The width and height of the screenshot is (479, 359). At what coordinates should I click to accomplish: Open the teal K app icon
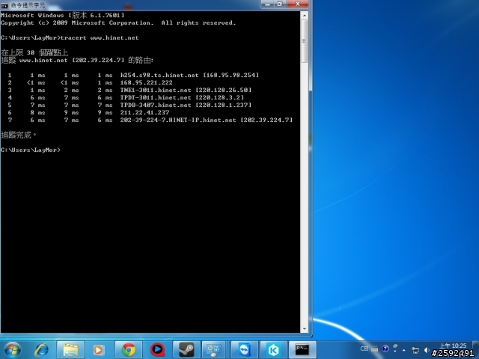tap(273, 350)
